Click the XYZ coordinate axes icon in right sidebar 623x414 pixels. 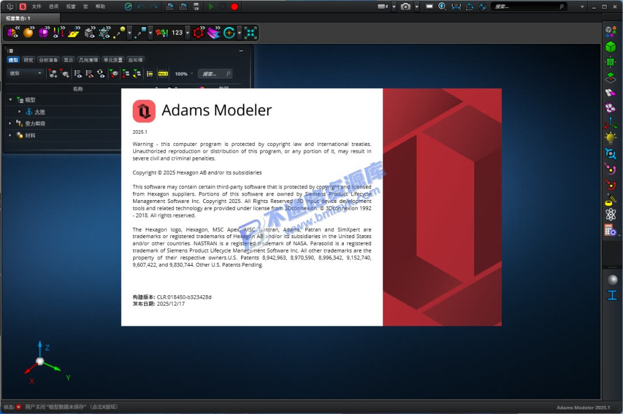pyautogui.click(x=611, y=123)
